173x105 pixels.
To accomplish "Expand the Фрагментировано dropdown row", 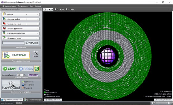I will point(21,24).
